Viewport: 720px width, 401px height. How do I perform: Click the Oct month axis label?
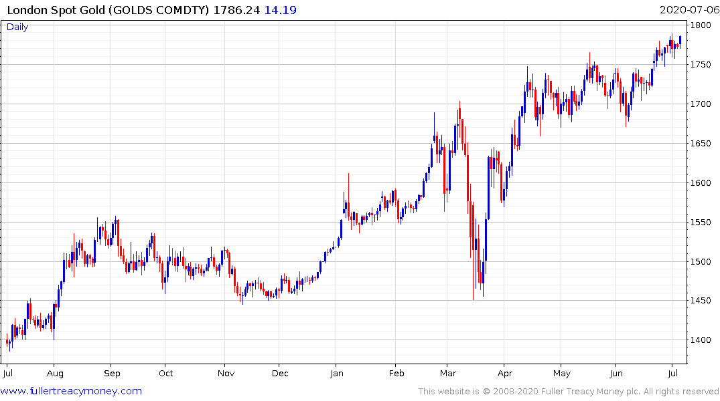pyautogui.click(x=165, y=374)
